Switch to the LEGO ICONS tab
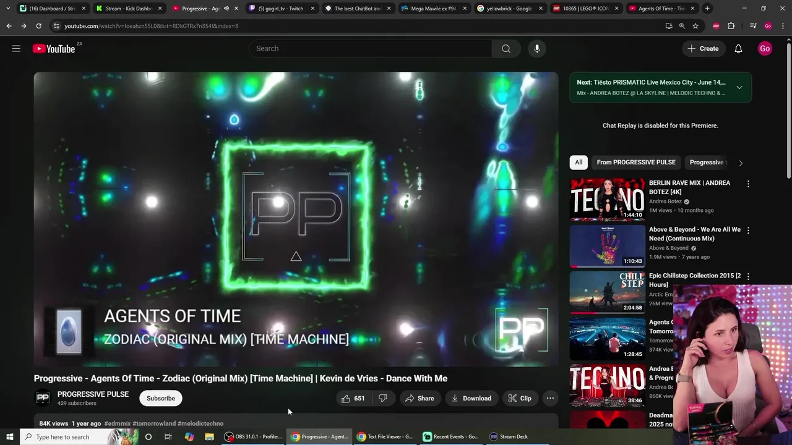This screenshot has width=792, height=445. click(x=586, y=9)
